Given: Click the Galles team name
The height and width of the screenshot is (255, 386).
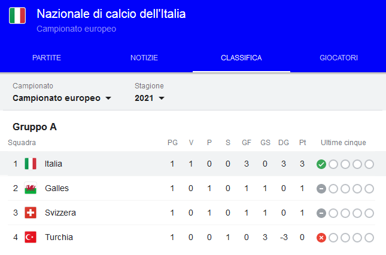Looking at the screenshot, I should pos(57,189).
